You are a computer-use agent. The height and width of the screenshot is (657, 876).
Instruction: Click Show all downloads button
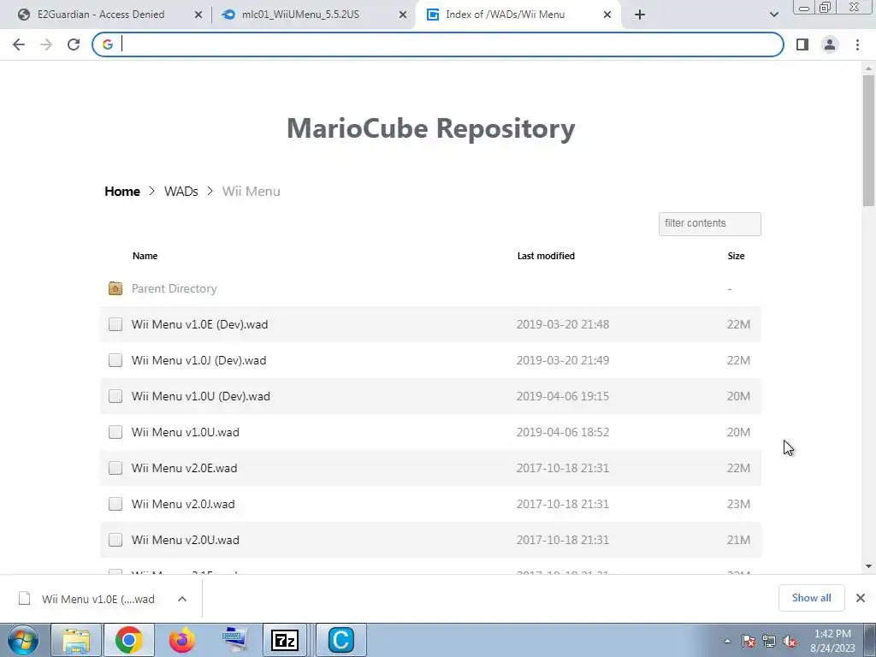point(811,598)
